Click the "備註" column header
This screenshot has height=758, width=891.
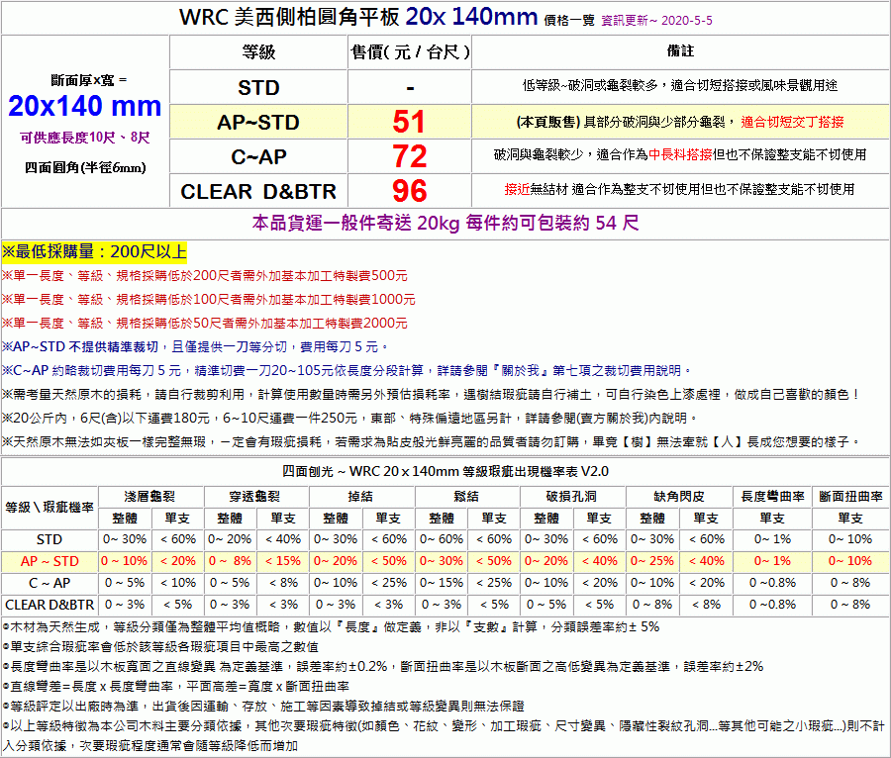coord(680,51)
